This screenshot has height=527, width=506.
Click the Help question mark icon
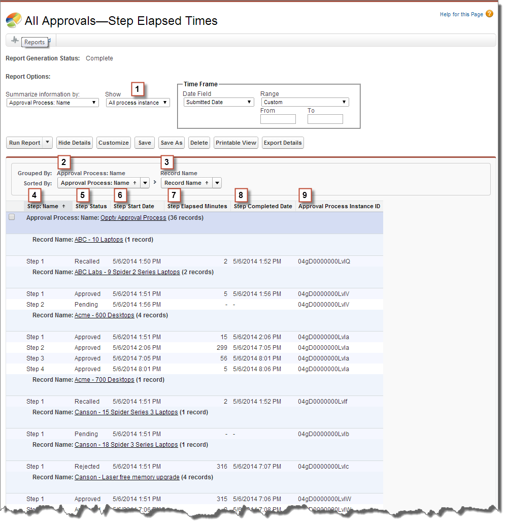coord(489,14)
